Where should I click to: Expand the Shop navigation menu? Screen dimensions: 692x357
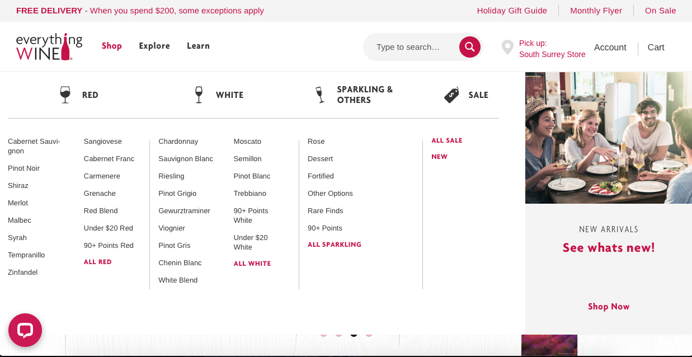click(111, 46)
